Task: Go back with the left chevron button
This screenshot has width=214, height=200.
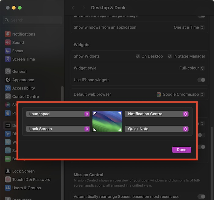Action: (x=73, y=8)
